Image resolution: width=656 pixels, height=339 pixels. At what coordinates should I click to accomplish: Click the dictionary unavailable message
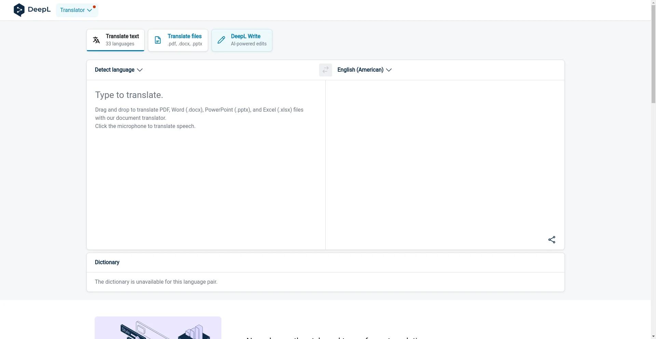[156, 282]
